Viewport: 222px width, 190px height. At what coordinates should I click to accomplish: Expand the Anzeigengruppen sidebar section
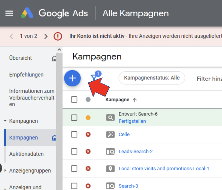[5, 171]
